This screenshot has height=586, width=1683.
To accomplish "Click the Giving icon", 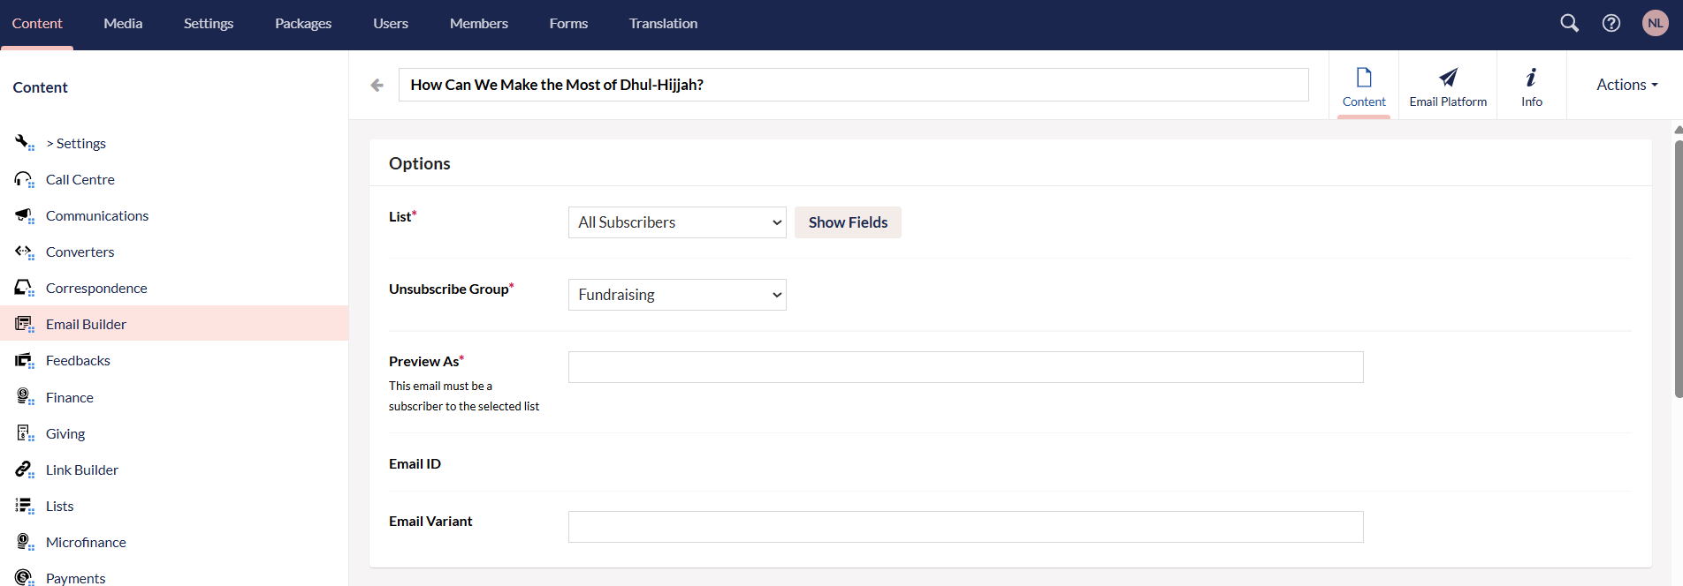I will point(24,433).
